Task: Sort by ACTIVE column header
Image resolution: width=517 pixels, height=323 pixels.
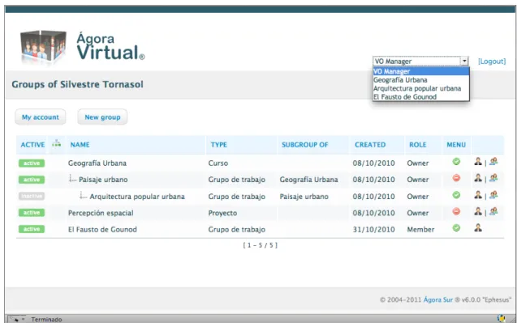Action: 32,145
